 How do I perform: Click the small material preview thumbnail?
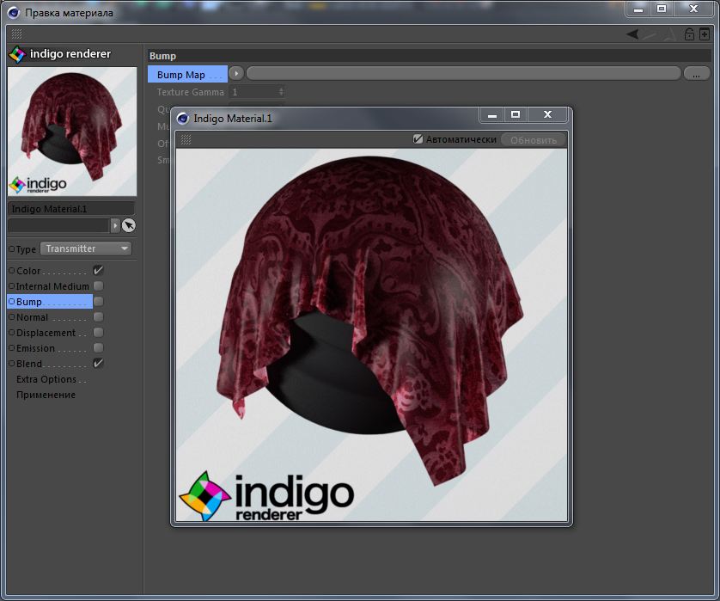[x=72, y=132]
